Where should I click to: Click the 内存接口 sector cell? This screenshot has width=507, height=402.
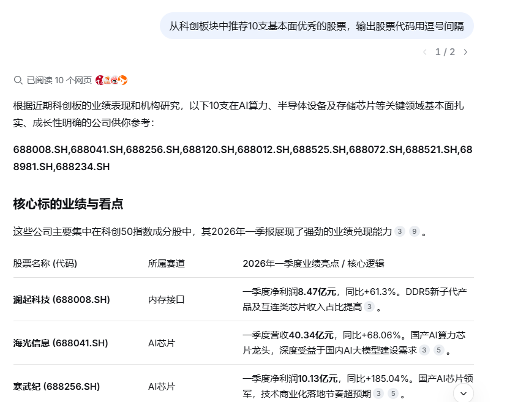[x=166, y=300]
